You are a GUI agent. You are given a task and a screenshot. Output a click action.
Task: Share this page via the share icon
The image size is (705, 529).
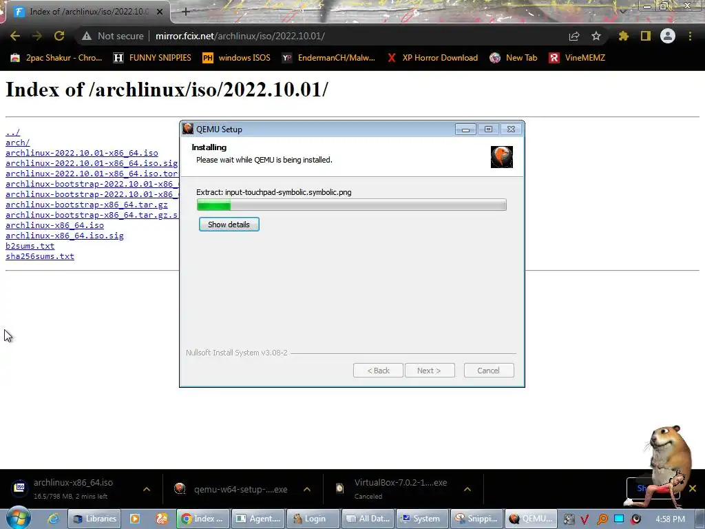pos(574,36)
